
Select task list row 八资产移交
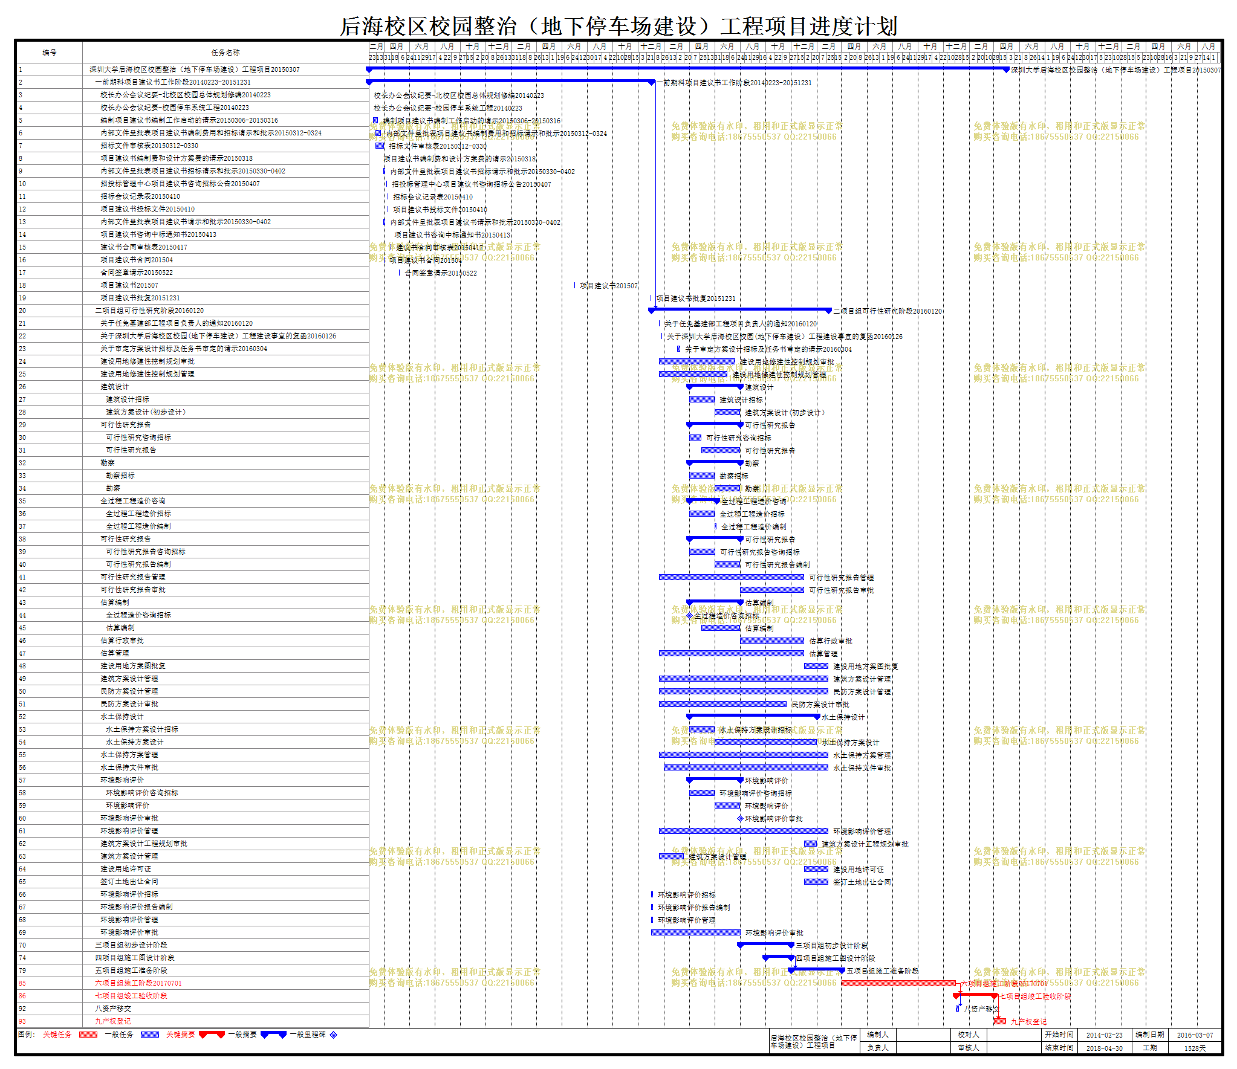pyautogui.click(x=193, y=1009)
